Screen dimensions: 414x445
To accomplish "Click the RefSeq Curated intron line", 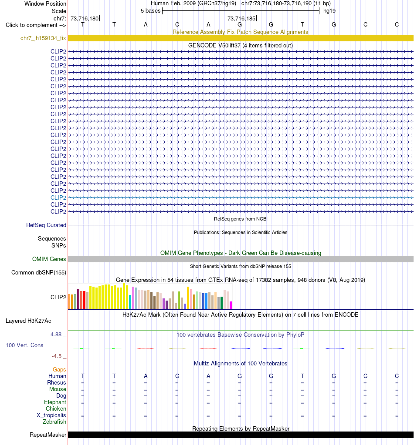I will point(241,225).
